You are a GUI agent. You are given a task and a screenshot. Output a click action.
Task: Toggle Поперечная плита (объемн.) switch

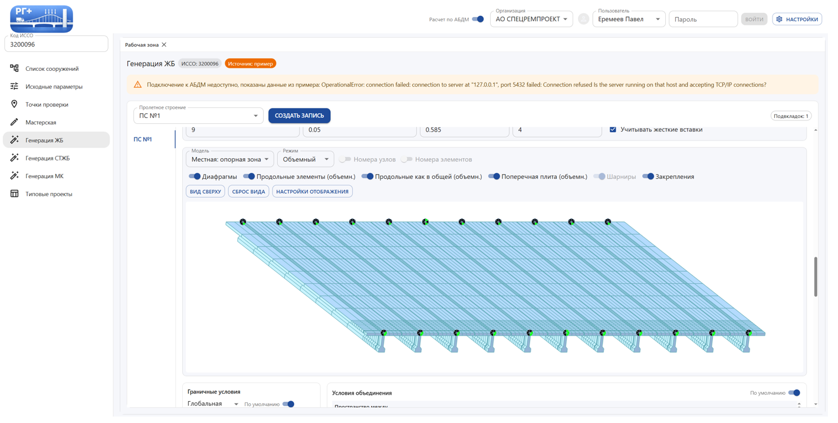494,176
